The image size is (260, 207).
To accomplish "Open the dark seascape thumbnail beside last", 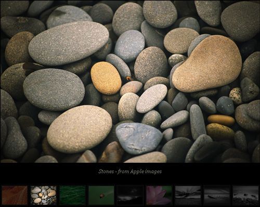I will (217, 195).
